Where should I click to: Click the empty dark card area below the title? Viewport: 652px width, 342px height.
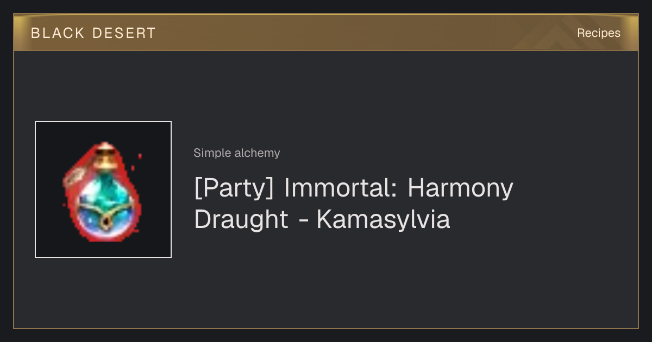(402, 282)
